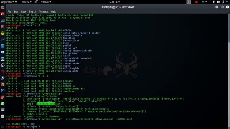
Task: Open the white document dock icon
Action: (3, 116)
